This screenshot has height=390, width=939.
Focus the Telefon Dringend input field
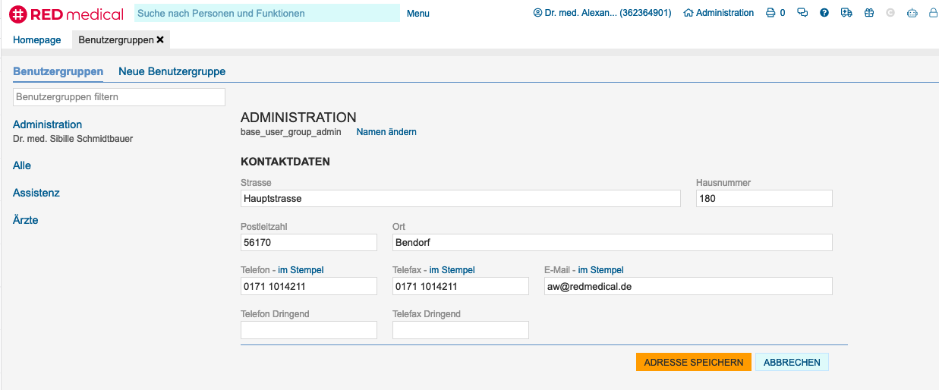click(x=308, y=330)
